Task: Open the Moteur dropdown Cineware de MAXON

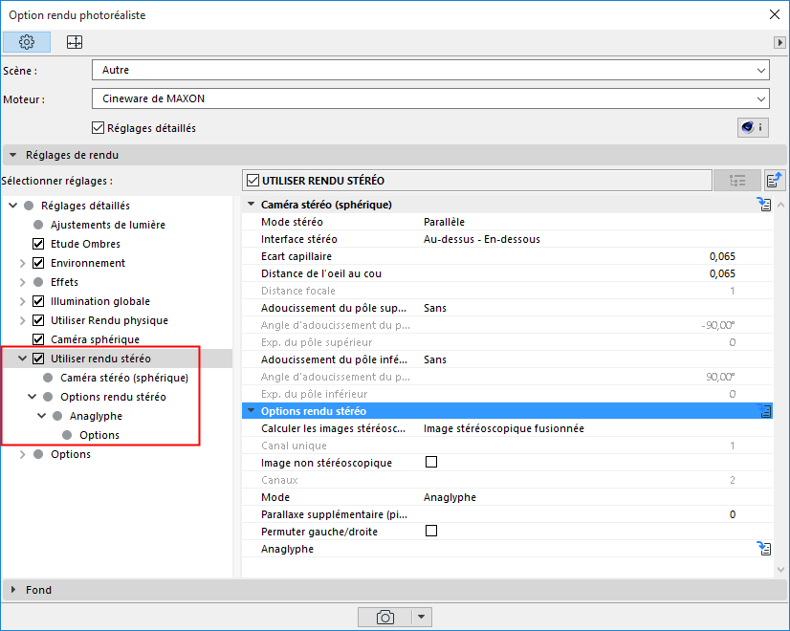Action: 430,98
